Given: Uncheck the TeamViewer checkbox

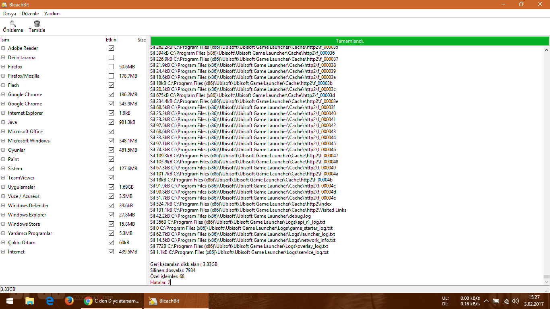Looking at the screenshot, I should point(111,178).
